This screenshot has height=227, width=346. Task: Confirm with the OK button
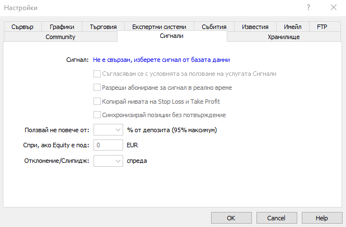pyautogui.click(x=231, y=218)
